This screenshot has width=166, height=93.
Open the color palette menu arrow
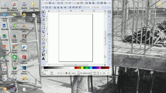pos(110,67)
